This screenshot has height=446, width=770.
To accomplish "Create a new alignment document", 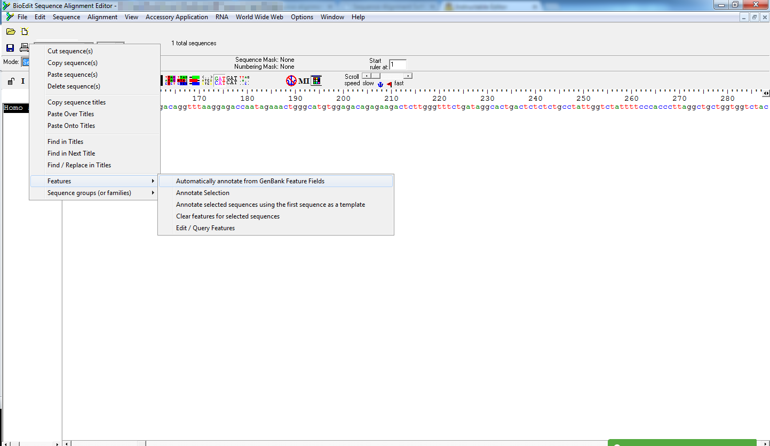I will tap(24, 32).
